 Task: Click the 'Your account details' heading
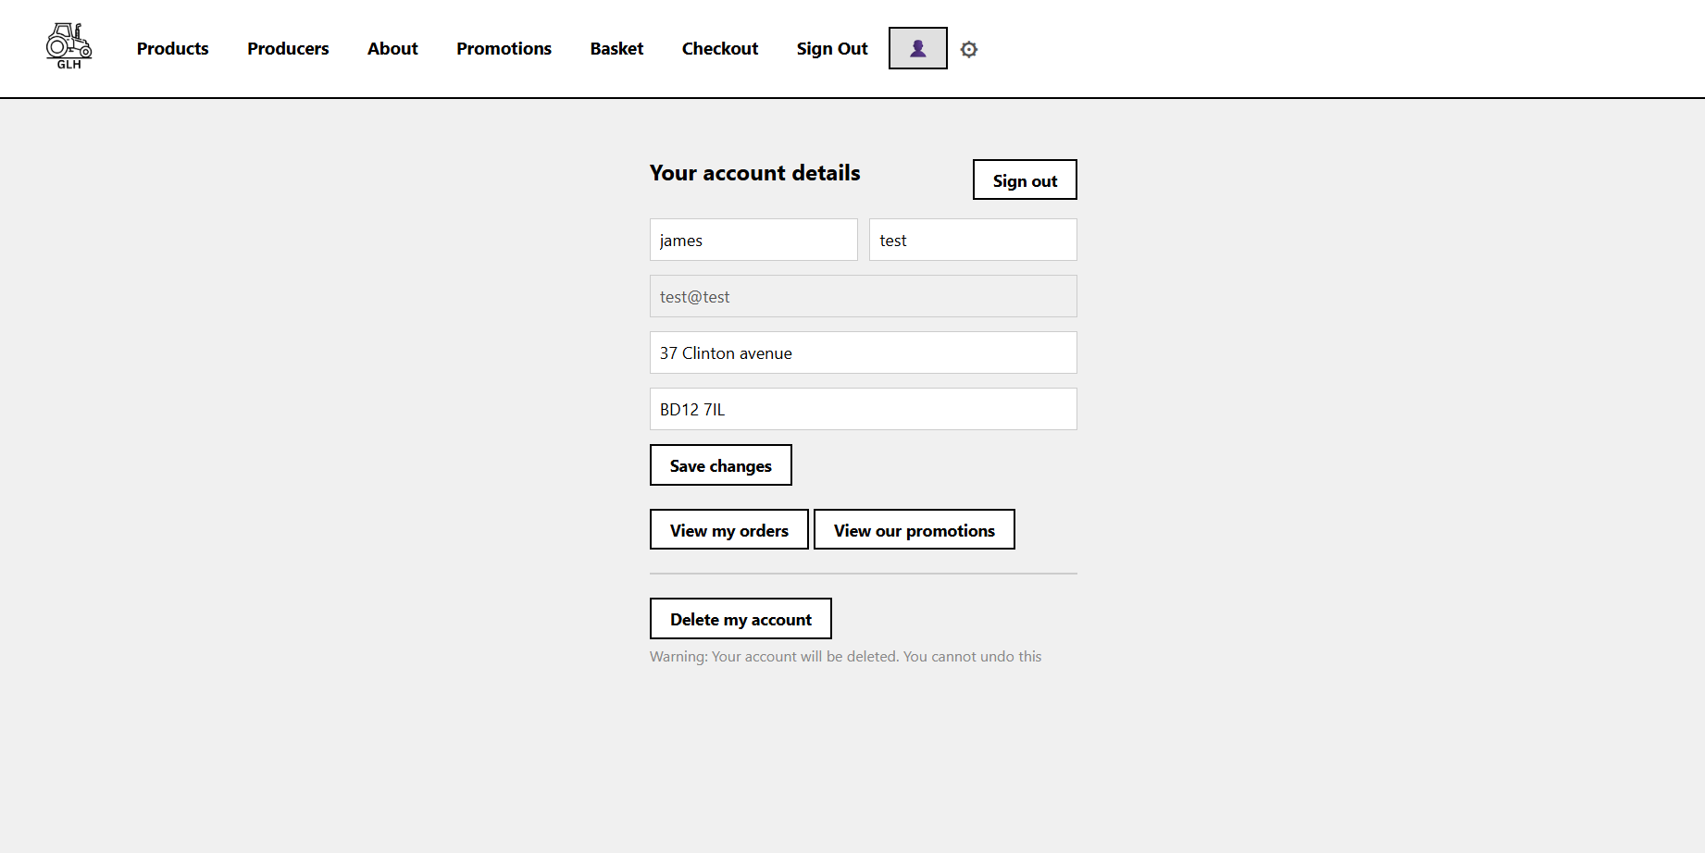(x=754, y=173)
